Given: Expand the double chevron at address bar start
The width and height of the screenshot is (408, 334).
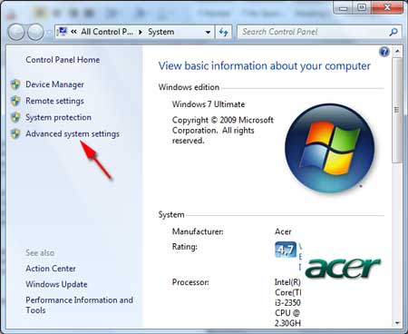Looking at the screenshot, I should [73, 32].
